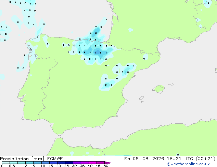Click the '(00+21)' forecast offset text

point(206,159)
